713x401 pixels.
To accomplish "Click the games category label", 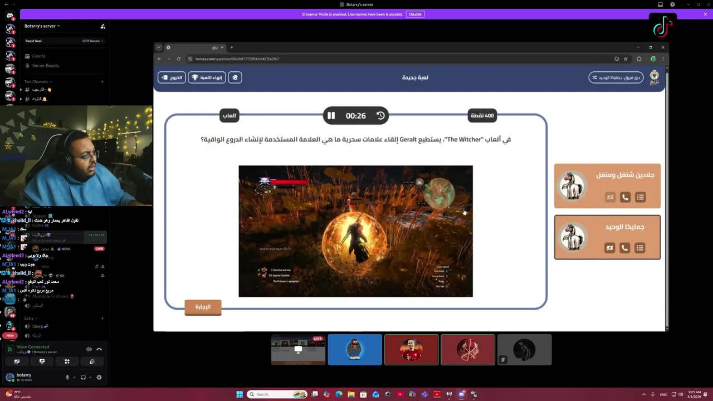I will pyautogui.click(x=229, y=116).
